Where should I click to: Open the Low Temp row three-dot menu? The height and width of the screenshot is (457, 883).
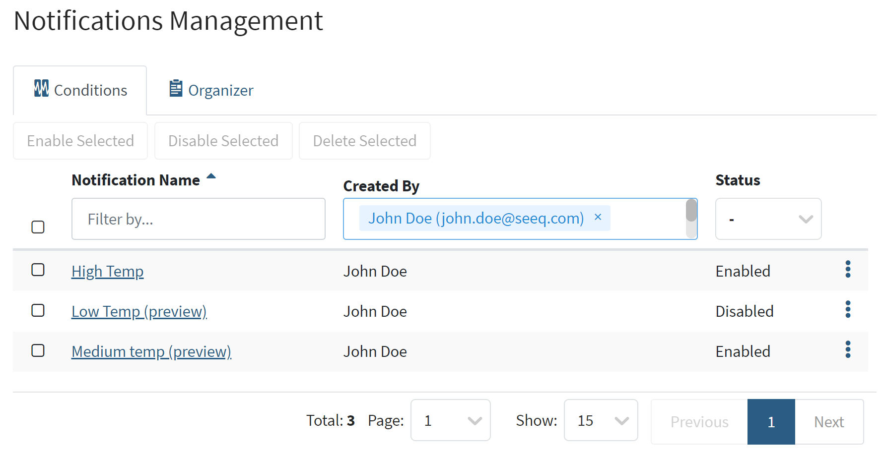click(x=847, y=309)
